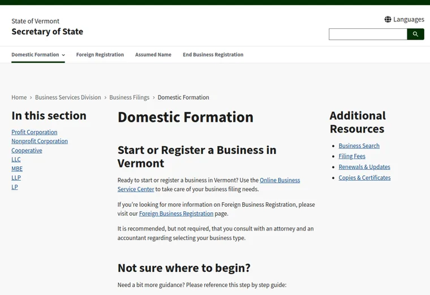Click the Domestic Formation breadcrumb text
430x295 pixels.
pyautogui.click(x=183, y=97)
